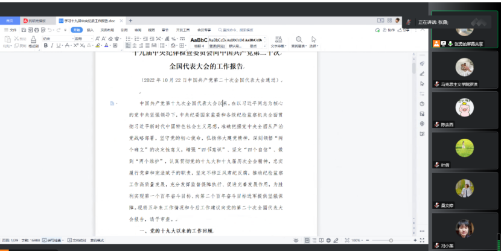Set paragraph alignment to left
The image size is (501, 251).
[x=128, y=45]
